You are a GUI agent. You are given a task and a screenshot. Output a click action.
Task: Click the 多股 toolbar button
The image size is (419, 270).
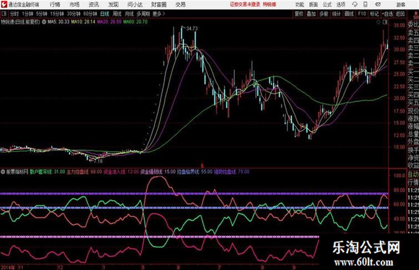[324, 14]
